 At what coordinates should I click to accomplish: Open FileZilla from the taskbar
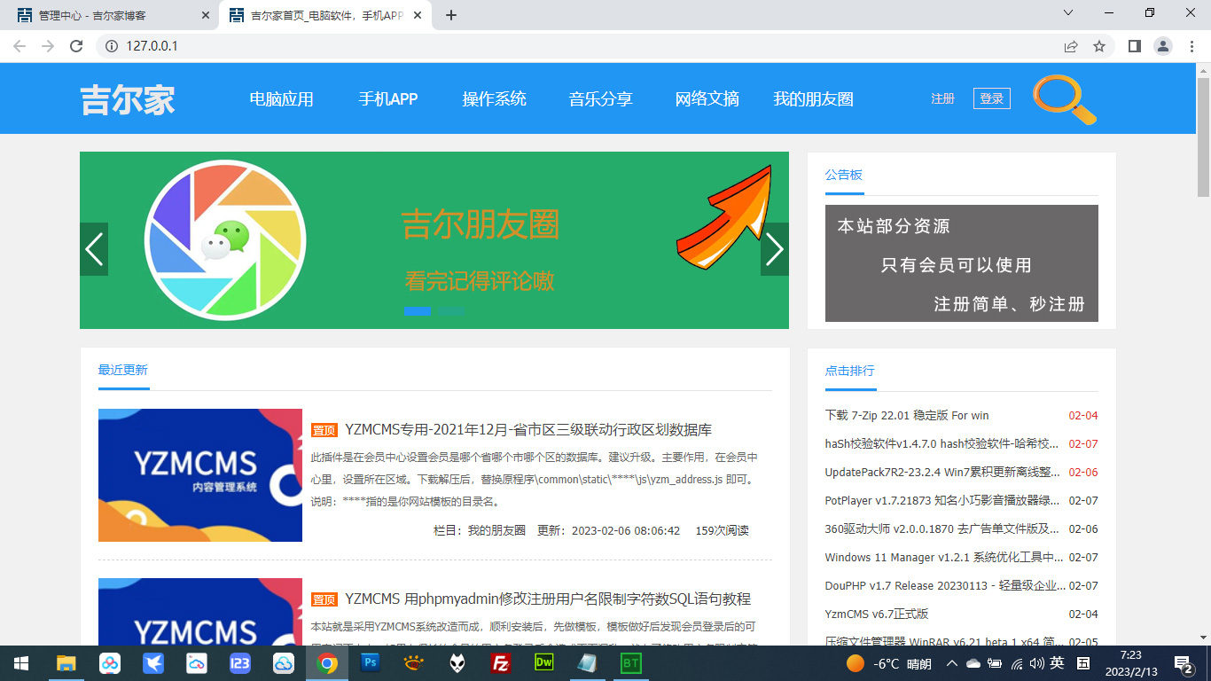tap(501, 662)
